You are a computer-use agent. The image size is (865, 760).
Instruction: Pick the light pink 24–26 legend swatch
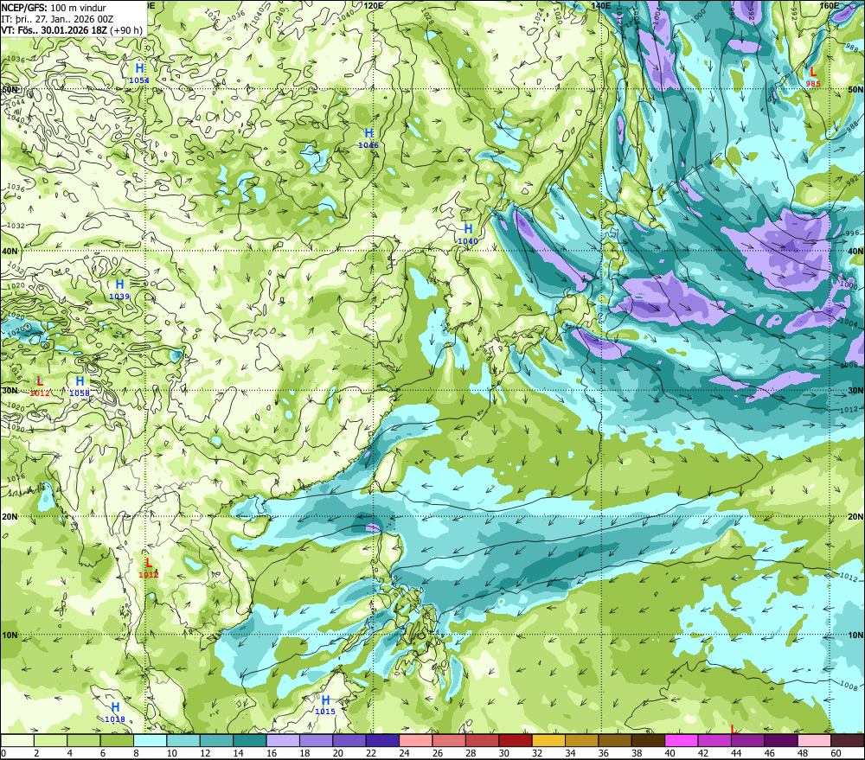tap(416, 740)
